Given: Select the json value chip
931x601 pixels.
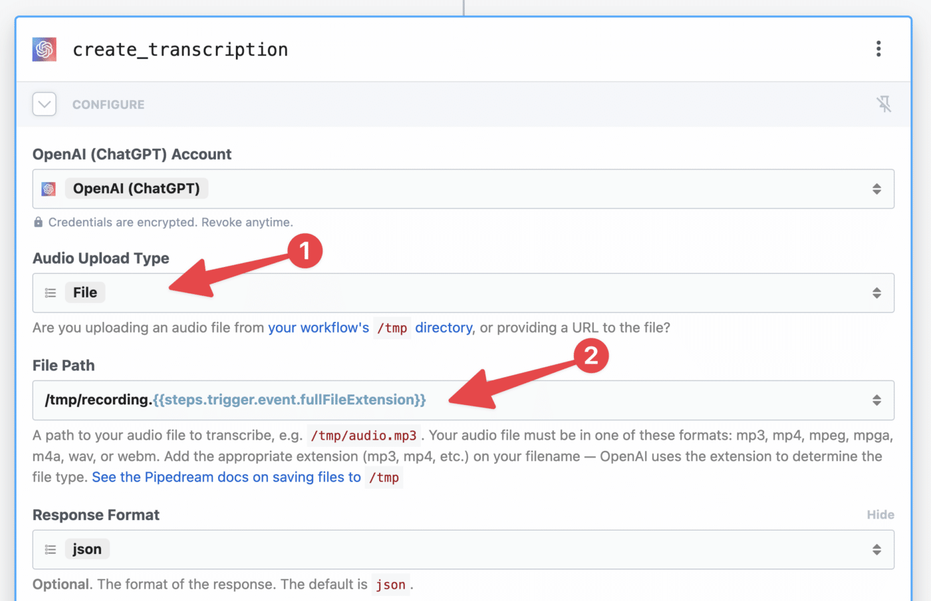Looking at the screenshot, I should [87, 549].
